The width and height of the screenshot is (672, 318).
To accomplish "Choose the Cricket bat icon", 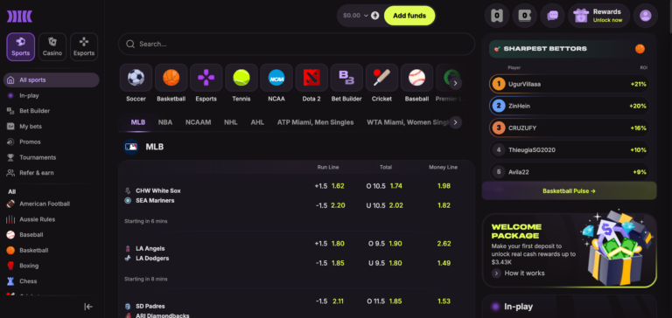I will pyautogui.click(x=381, y=78).
